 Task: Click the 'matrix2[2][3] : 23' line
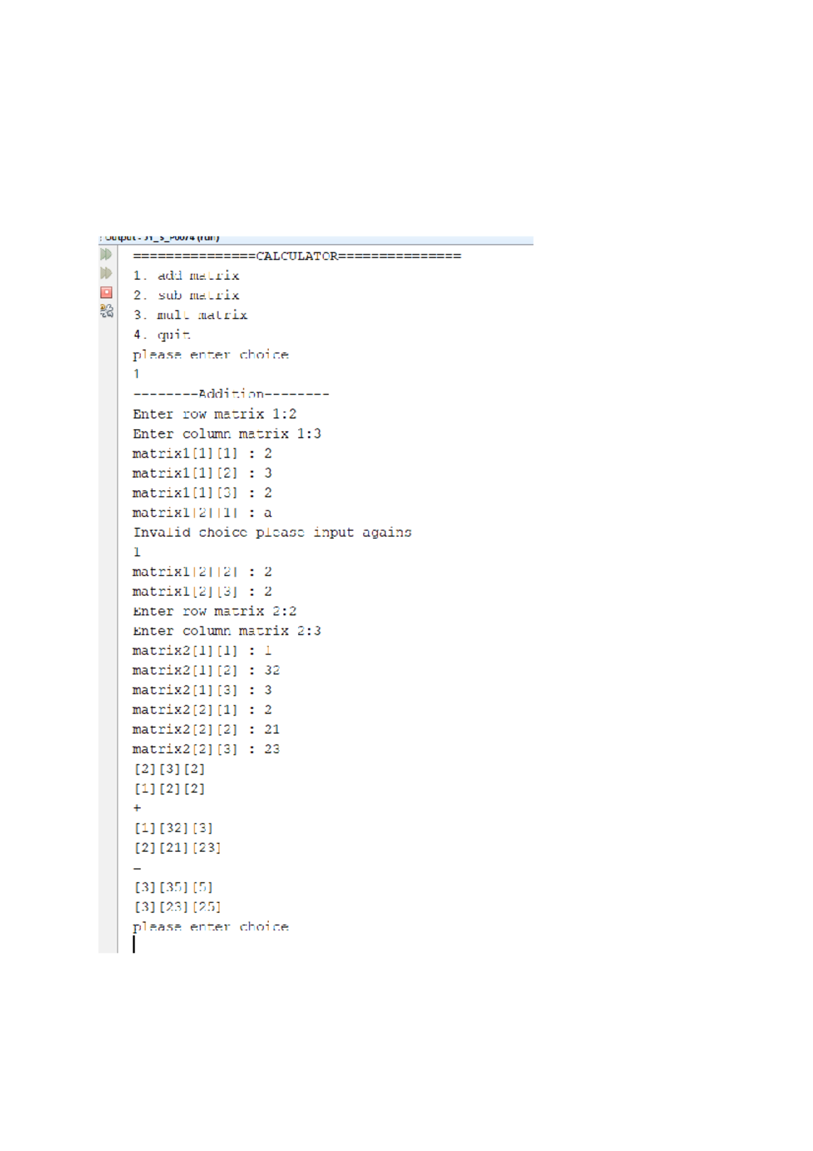click(x=206, y=749)
